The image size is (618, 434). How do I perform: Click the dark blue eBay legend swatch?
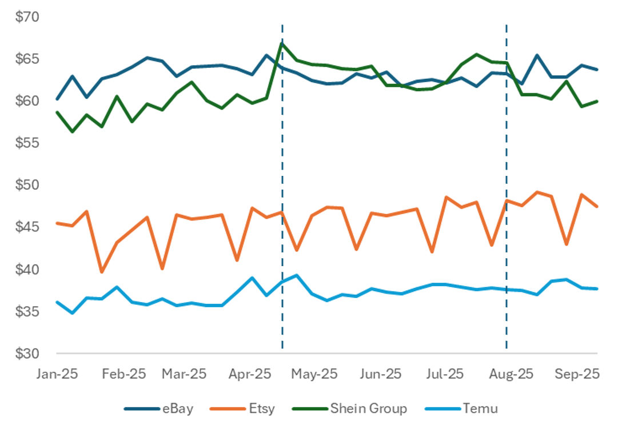click(x=142, y=409)
